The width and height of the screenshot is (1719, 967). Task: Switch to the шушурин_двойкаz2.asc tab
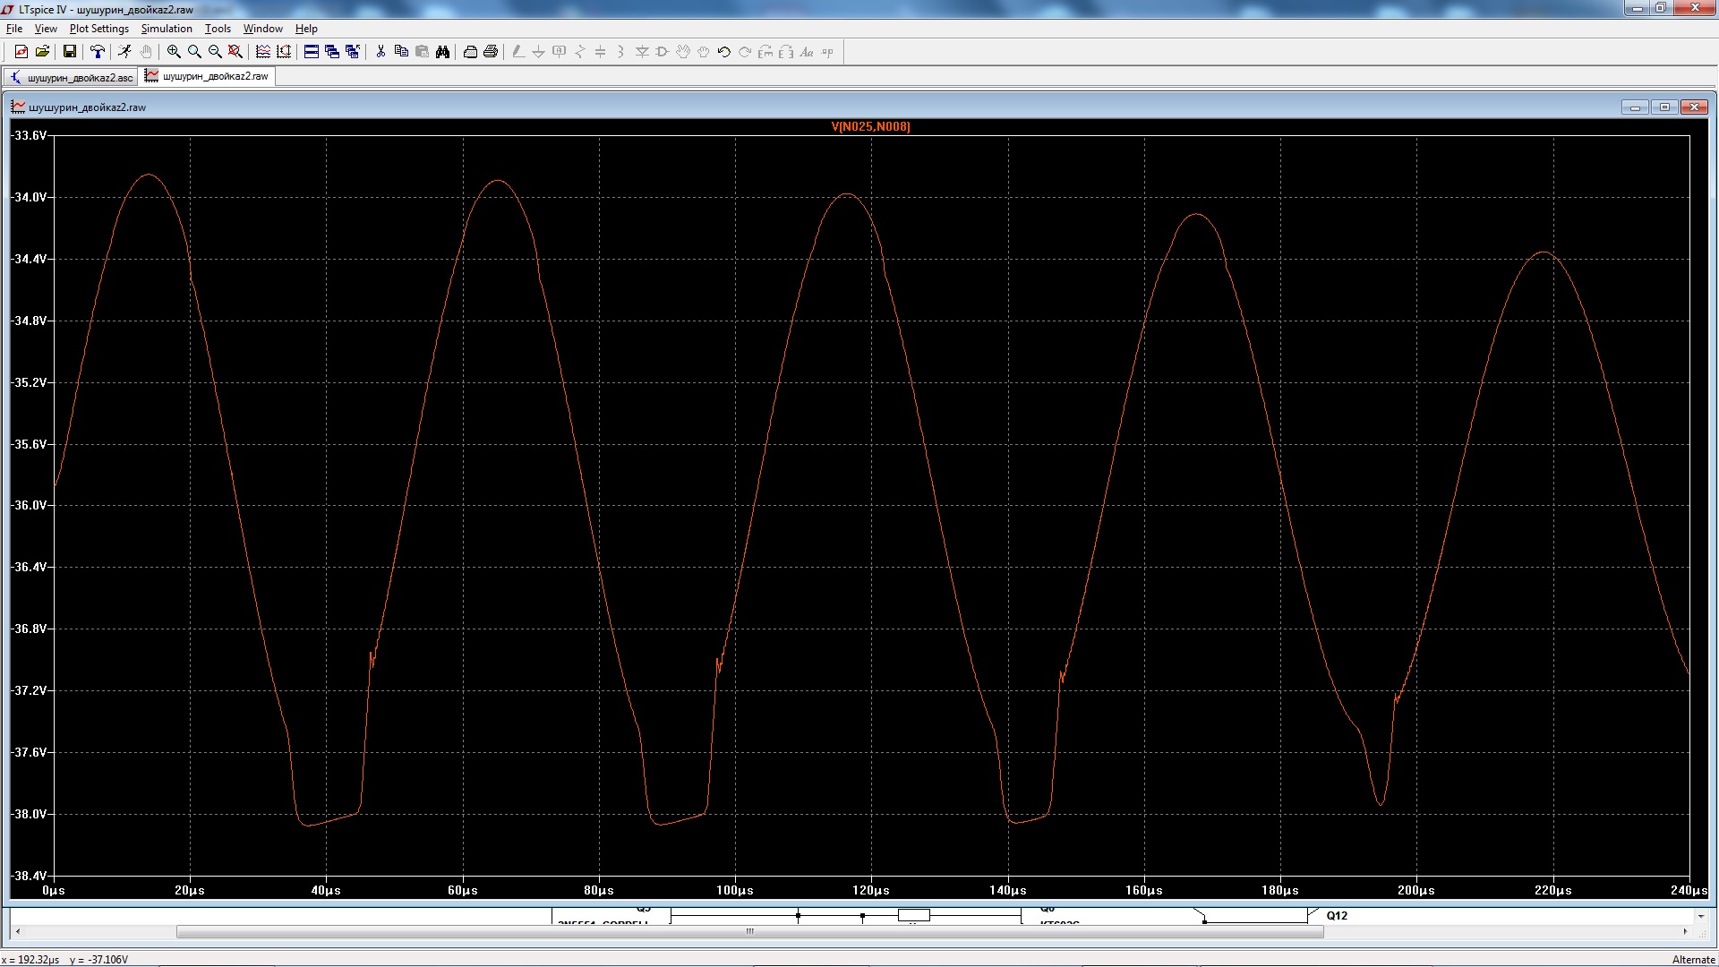(72, 78)
